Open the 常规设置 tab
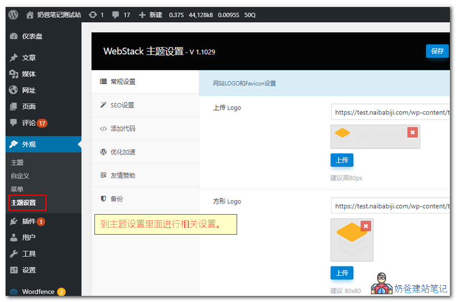Image resolution: width=456 pixels, height=302 pixels. (145, 82)
